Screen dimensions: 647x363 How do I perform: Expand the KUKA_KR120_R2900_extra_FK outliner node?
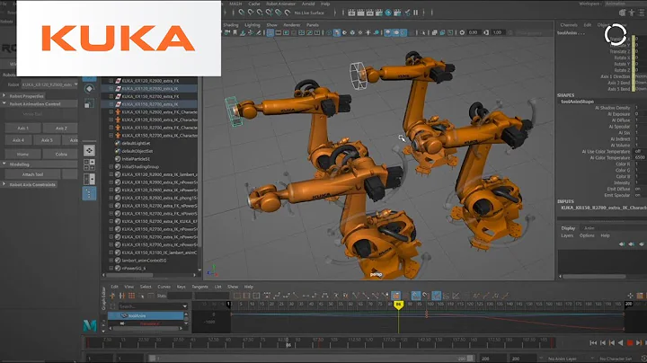point(111,81)
